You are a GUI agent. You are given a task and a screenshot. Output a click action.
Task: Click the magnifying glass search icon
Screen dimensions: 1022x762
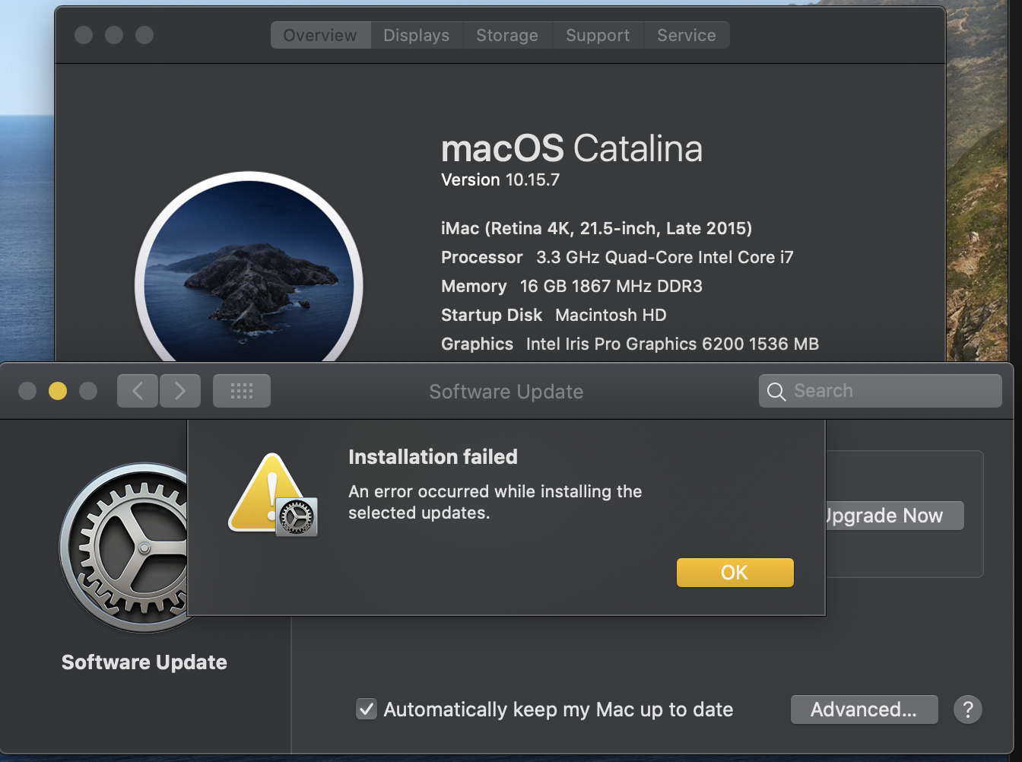776,392
